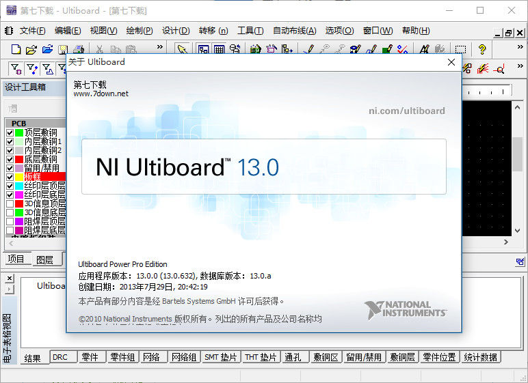Toggle 丝印层顶层 layer checkbox
This screenshot has width=528, height=383.
click(x=10, y=186)
